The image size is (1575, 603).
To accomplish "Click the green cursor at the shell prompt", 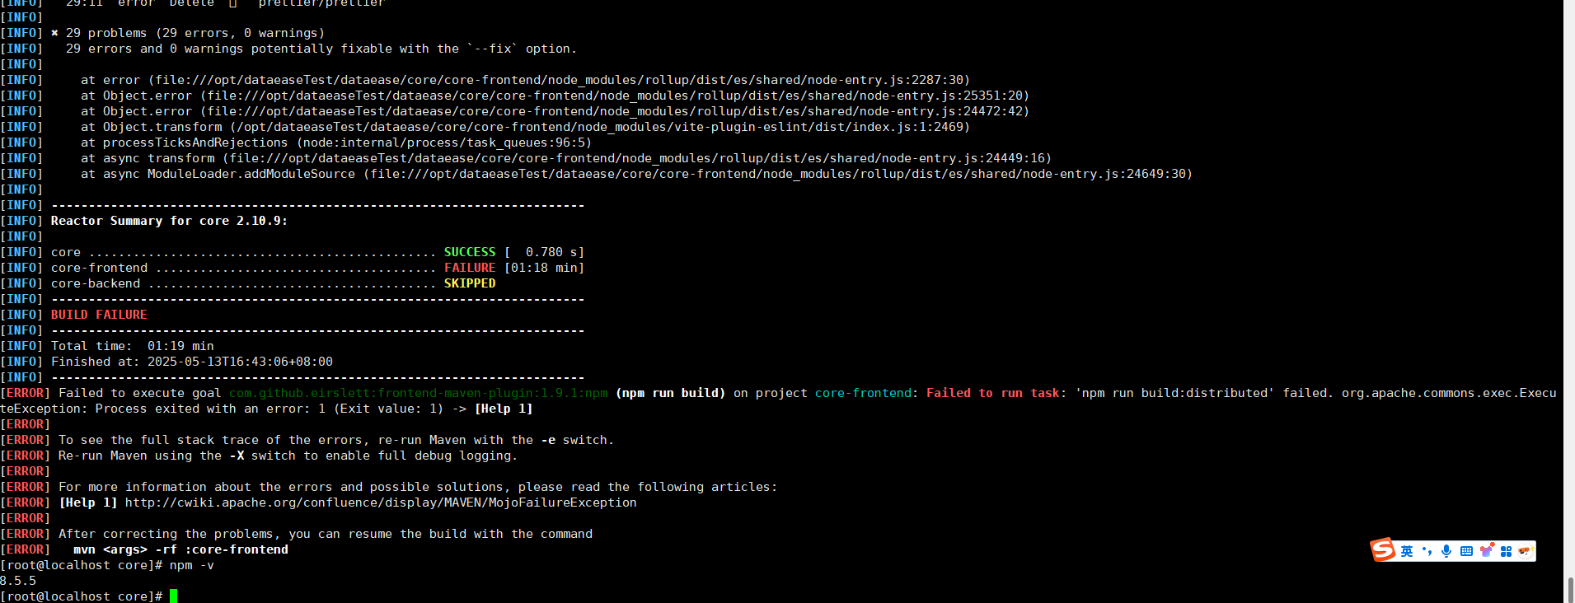I will coord(174,596).
